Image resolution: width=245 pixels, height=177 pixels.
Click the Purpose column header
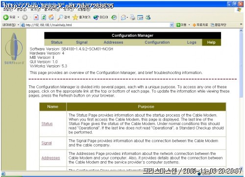point(146,107)
